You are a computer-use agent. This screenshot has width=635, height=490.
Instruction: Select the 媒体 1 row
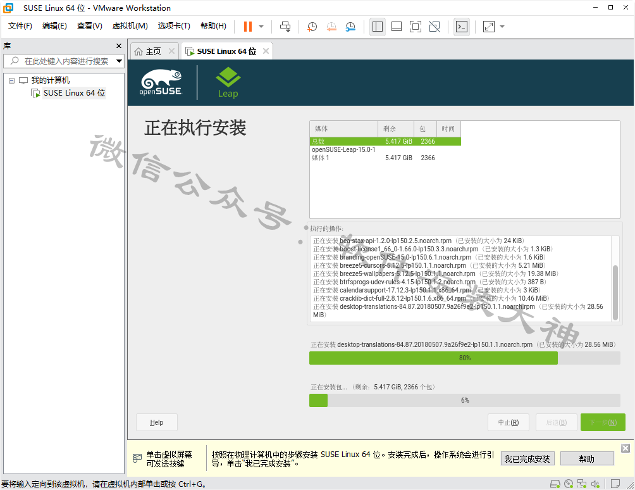tap(386, 158)
